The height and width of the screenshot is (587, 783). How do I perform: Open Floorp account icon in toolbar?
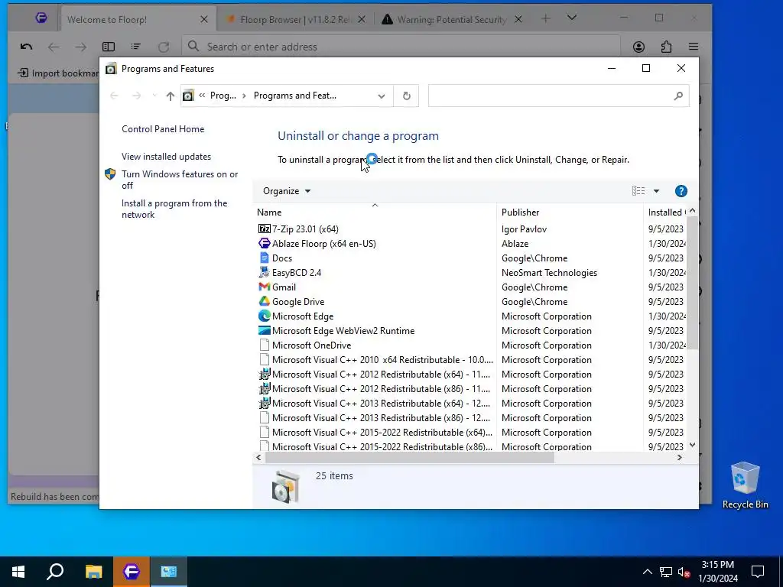(638, 47)
